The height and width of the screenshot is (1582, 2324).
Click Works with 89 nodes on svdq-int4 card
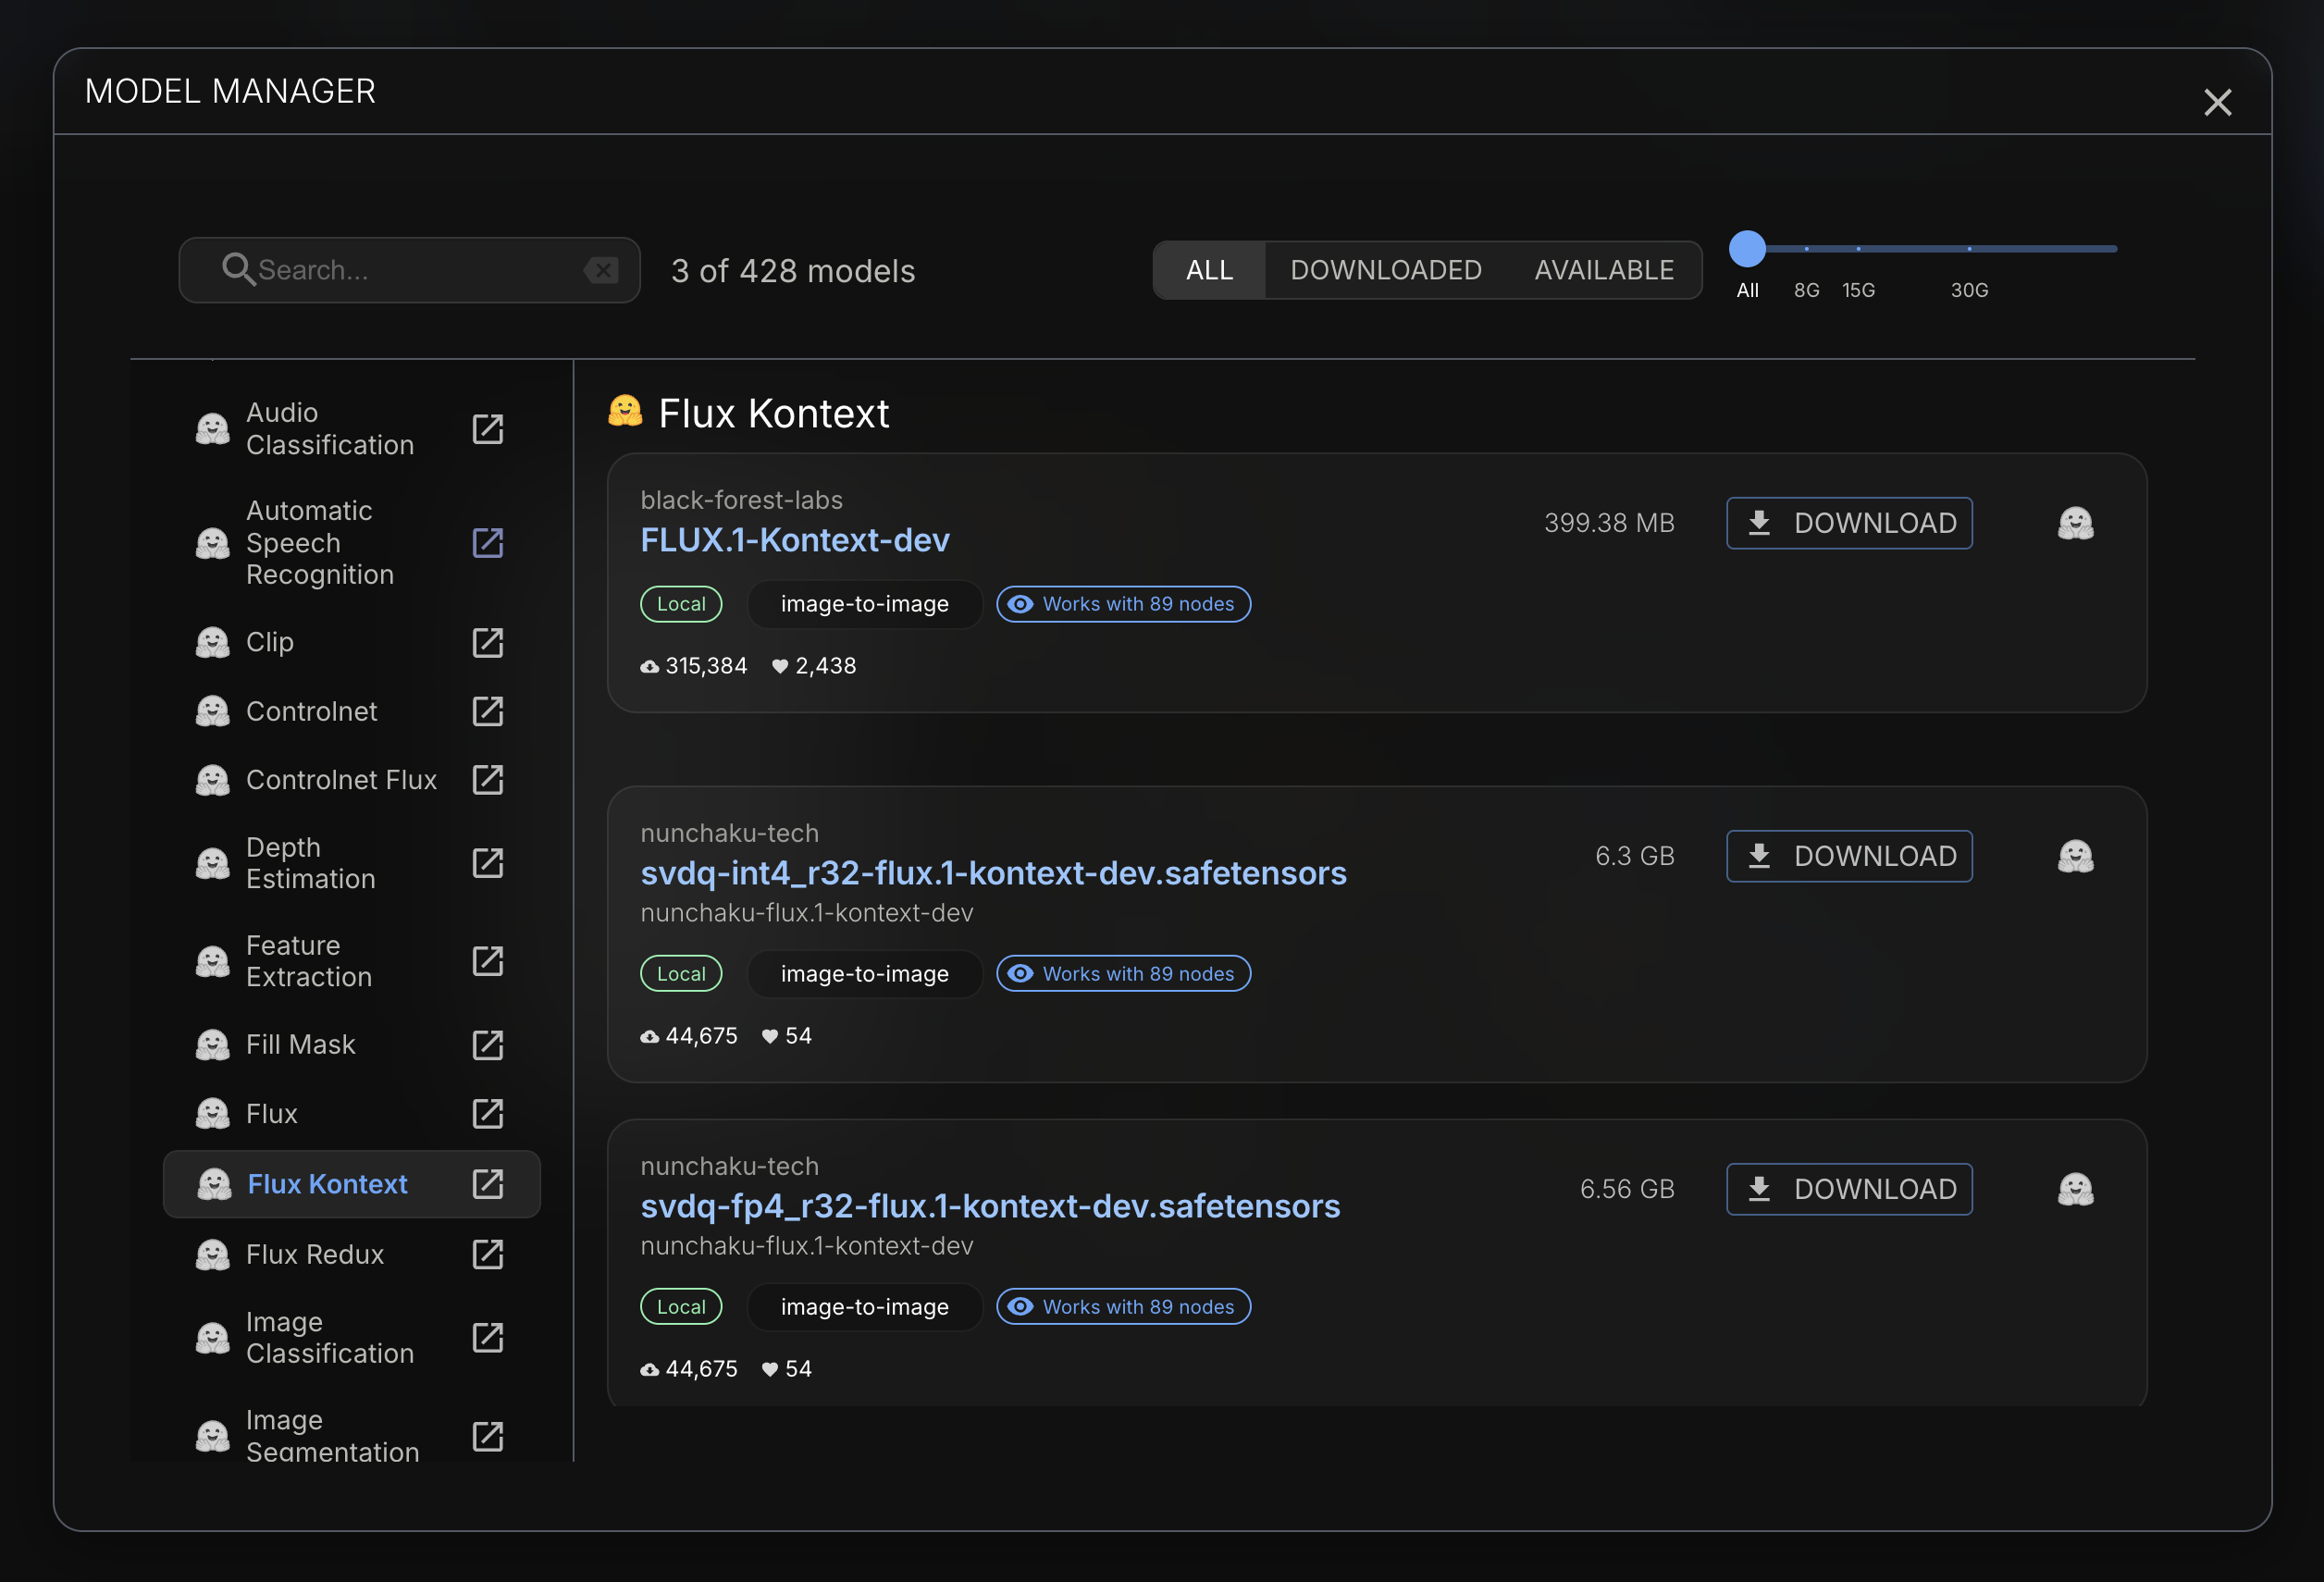pyautogui.click(x=1123, y=974)
